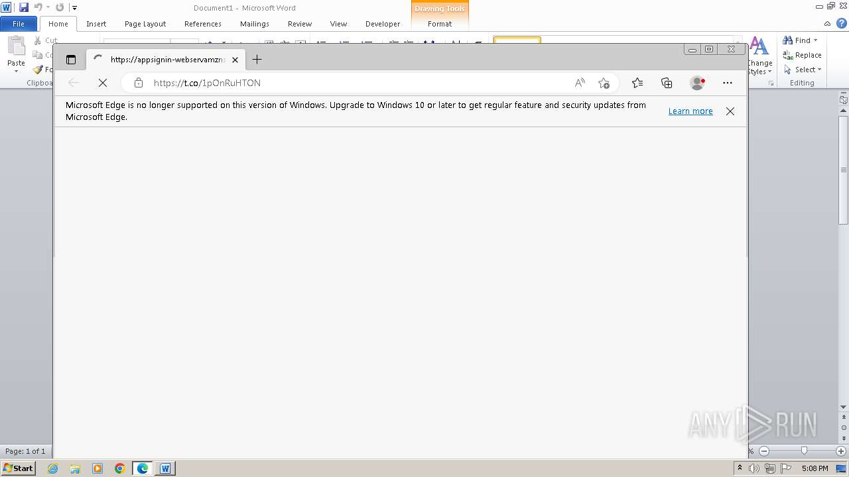Open the Edge profile avatar

(x=697, y=83)
